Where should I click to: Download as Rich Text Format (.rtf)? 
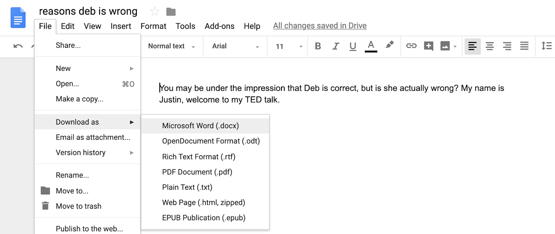click(x=205, y=157)
